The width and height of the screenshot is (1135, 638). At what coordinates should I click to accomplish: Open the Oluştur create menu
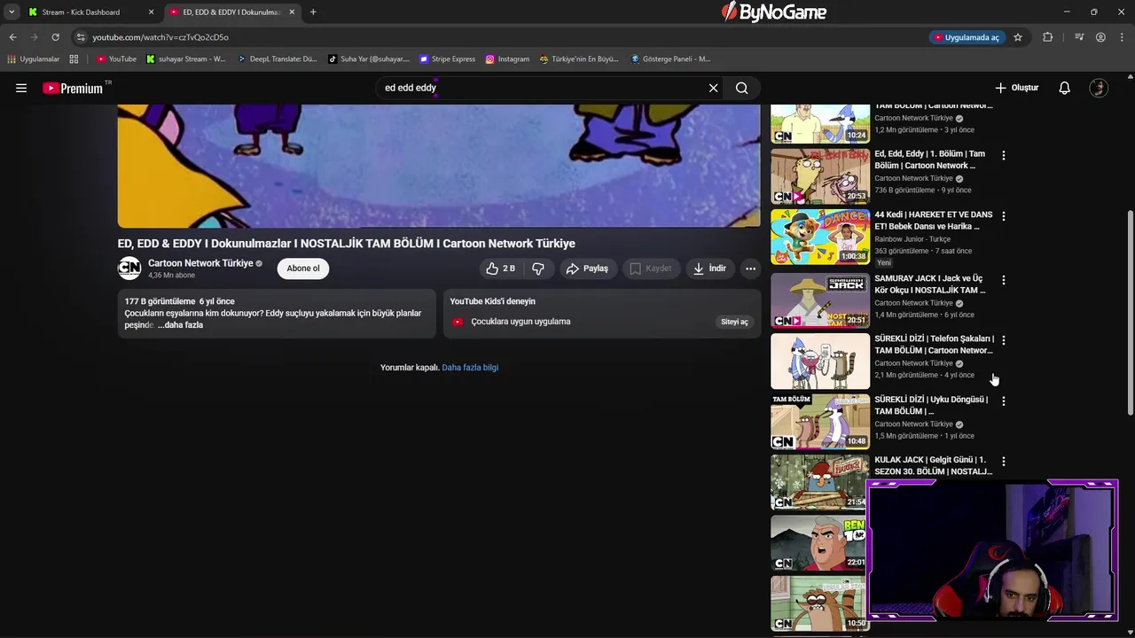(1016, 88)
